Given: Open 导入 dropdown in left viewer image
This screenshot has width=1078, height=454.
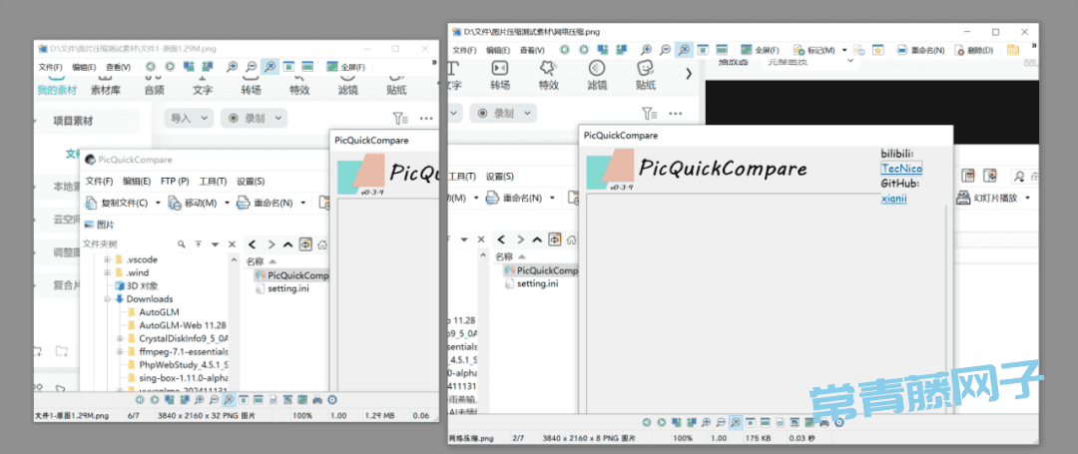Looking at the screenshot, I should (189, 118).
